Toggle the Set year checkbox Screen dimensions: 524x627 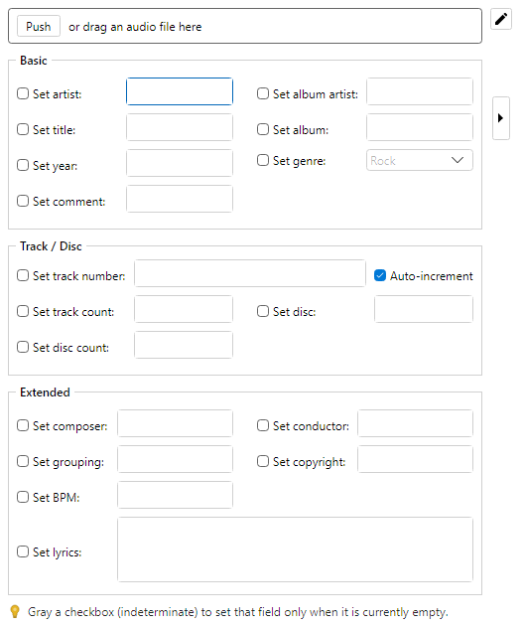pyautogui.click(x=23, y=165)
